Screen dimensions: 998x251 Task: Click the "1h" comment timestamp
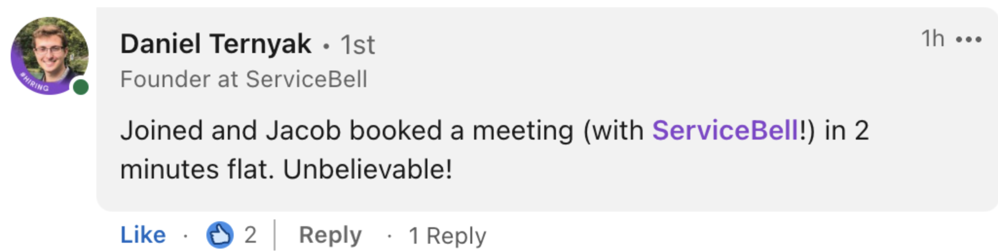tap(933, 38)
